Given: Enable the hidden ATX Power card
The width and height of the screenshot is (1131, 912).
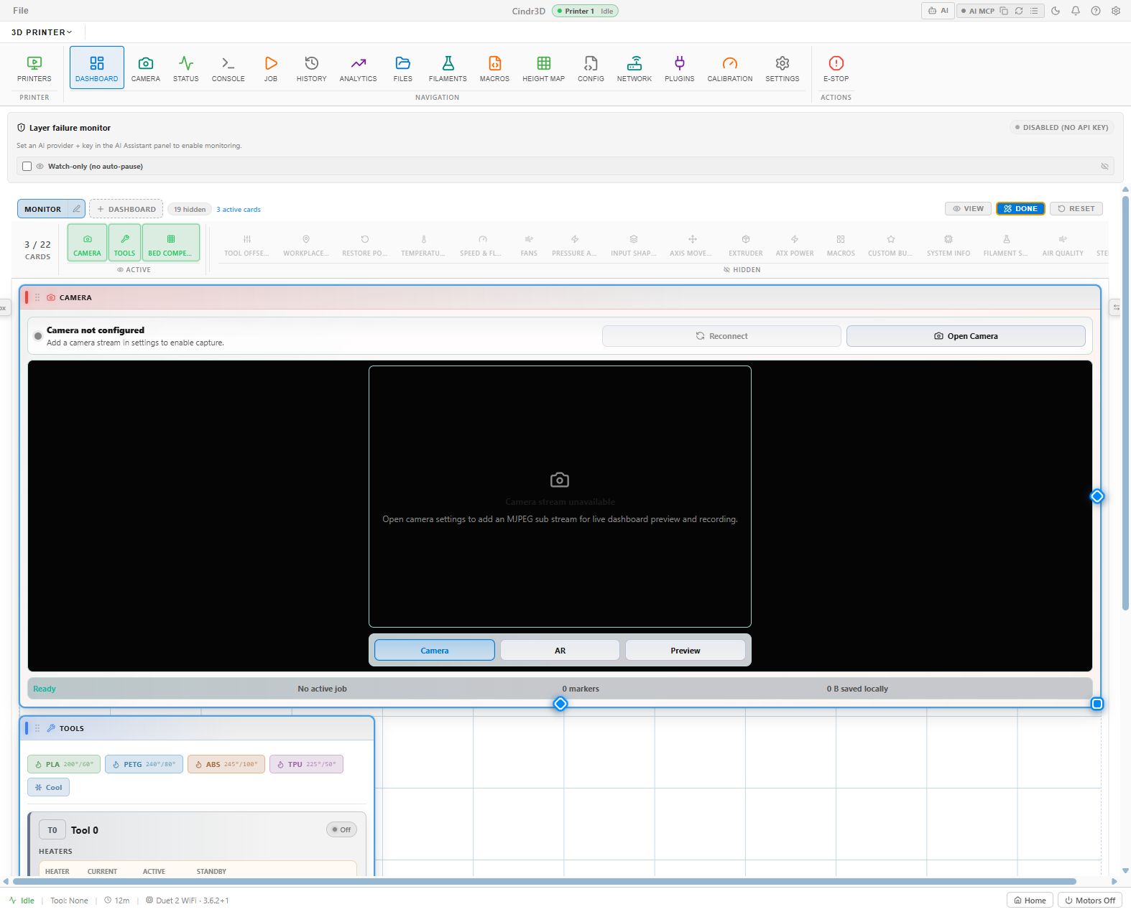Looking at the screenshot, I should point(795,244).
